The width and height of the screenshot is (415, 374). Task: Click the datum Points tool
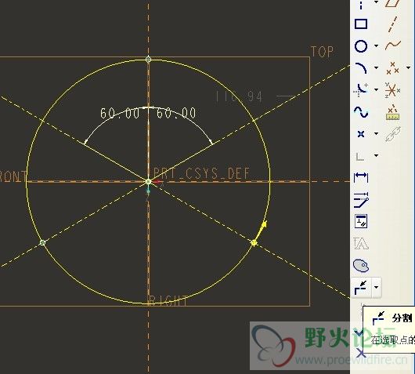[x=392, y=68]
